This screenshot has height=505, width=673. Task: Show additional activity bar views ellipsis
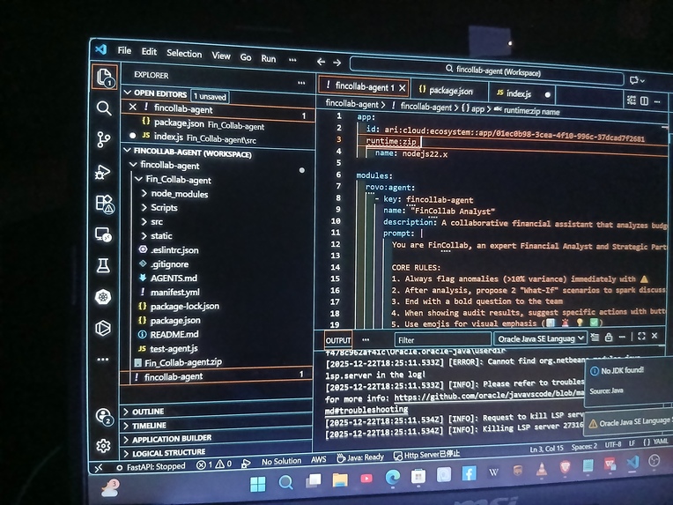coord(102,360)
